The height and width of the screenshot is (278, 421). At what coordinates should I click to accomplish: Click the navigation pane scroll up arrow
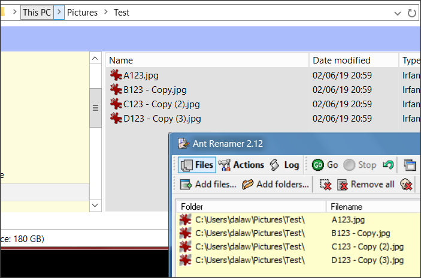tap(95, 58)
